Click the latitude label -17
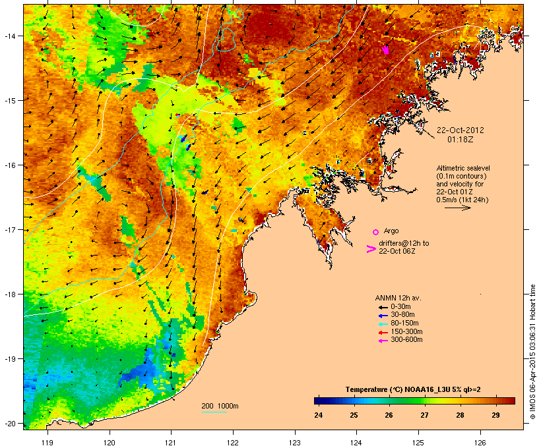The image size is (541, 448). [9, 229]
